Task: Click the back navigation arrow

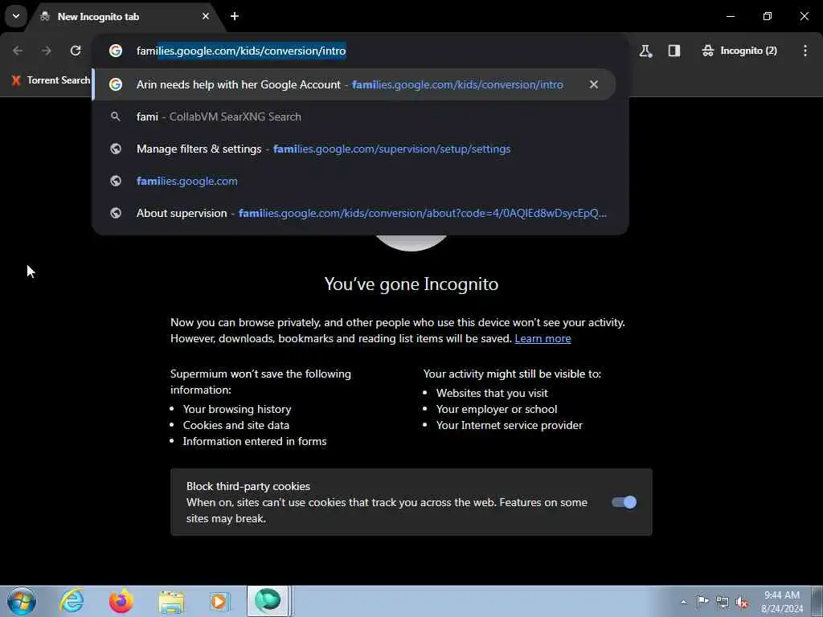Action: pyautogui.click(x=18, y=51)
